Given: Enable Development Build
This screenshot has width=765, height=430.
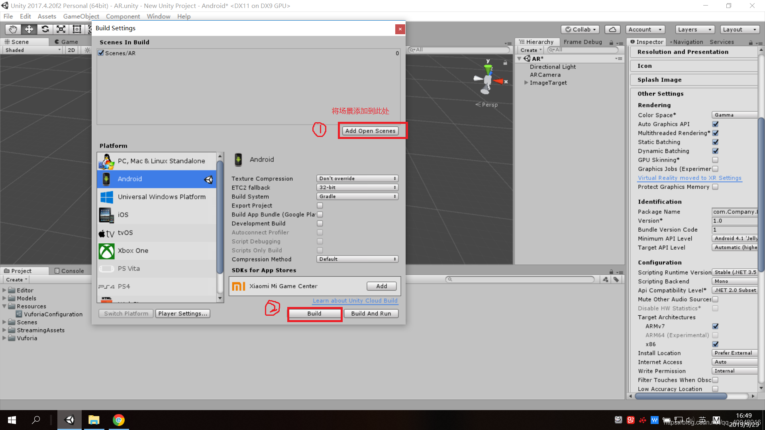Looking at the screenshot, I should click(x=320, y=223).
